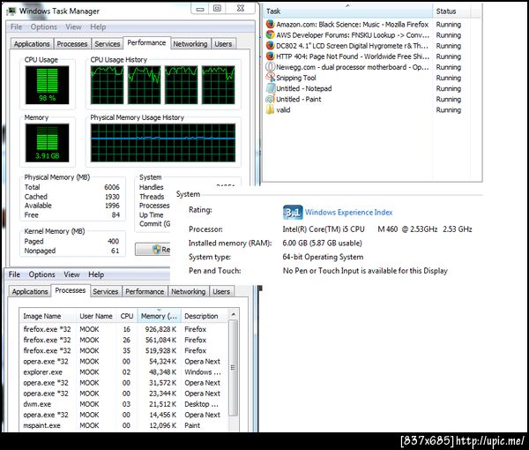Screen dimensions: 529x450
Task: Open the Windows Experience Index link
Action: pos(348,213)
